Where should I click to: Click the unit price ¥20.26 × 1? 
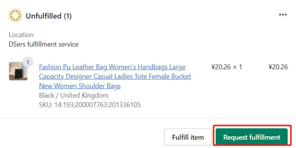[227, 67]
